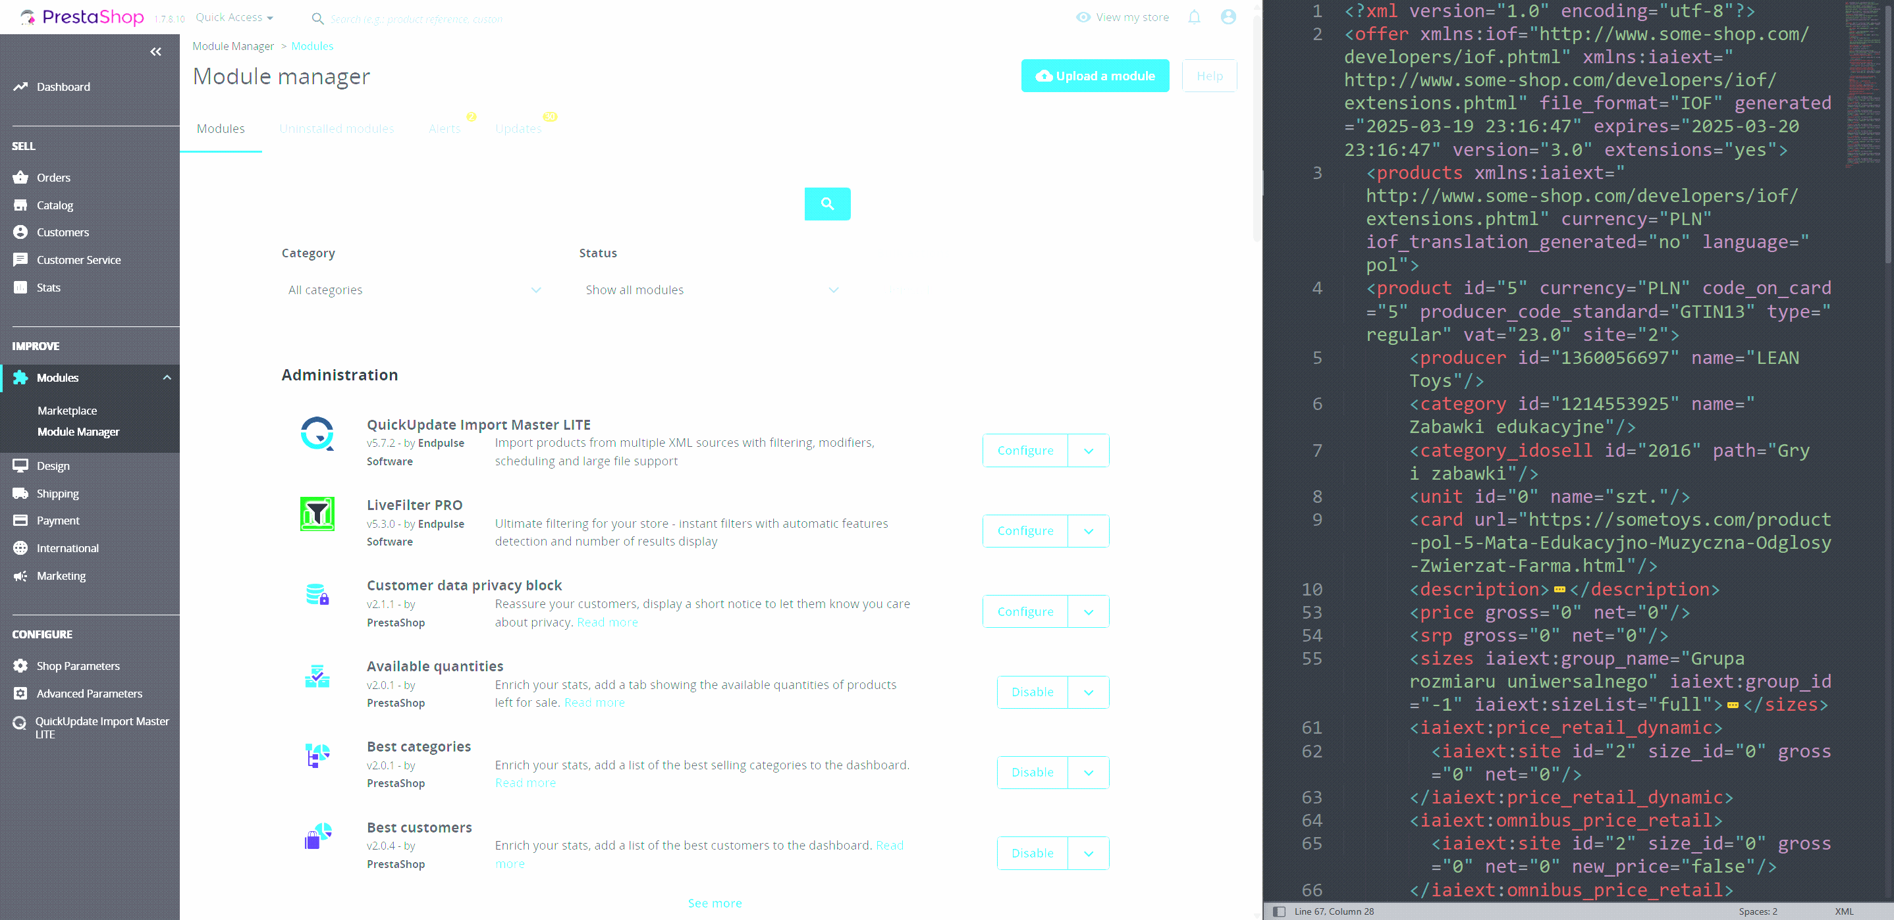Viewport: 1894px width, 920px height.
Task: Disable the Best categories module
Action: 1031,771
